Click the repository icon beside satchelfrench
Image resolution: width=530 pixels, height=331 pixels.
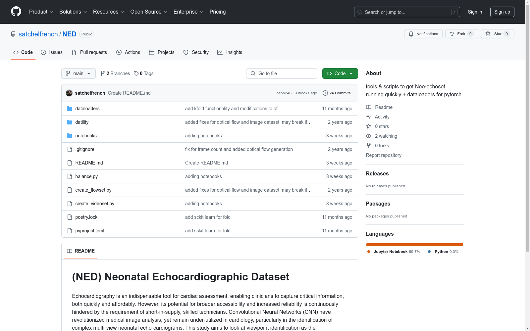tap(13, 34)
